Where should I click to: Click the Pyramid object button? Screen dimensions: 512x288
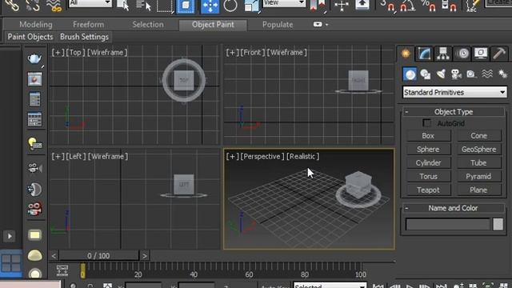pyautogui.click(x=478, y=176)
